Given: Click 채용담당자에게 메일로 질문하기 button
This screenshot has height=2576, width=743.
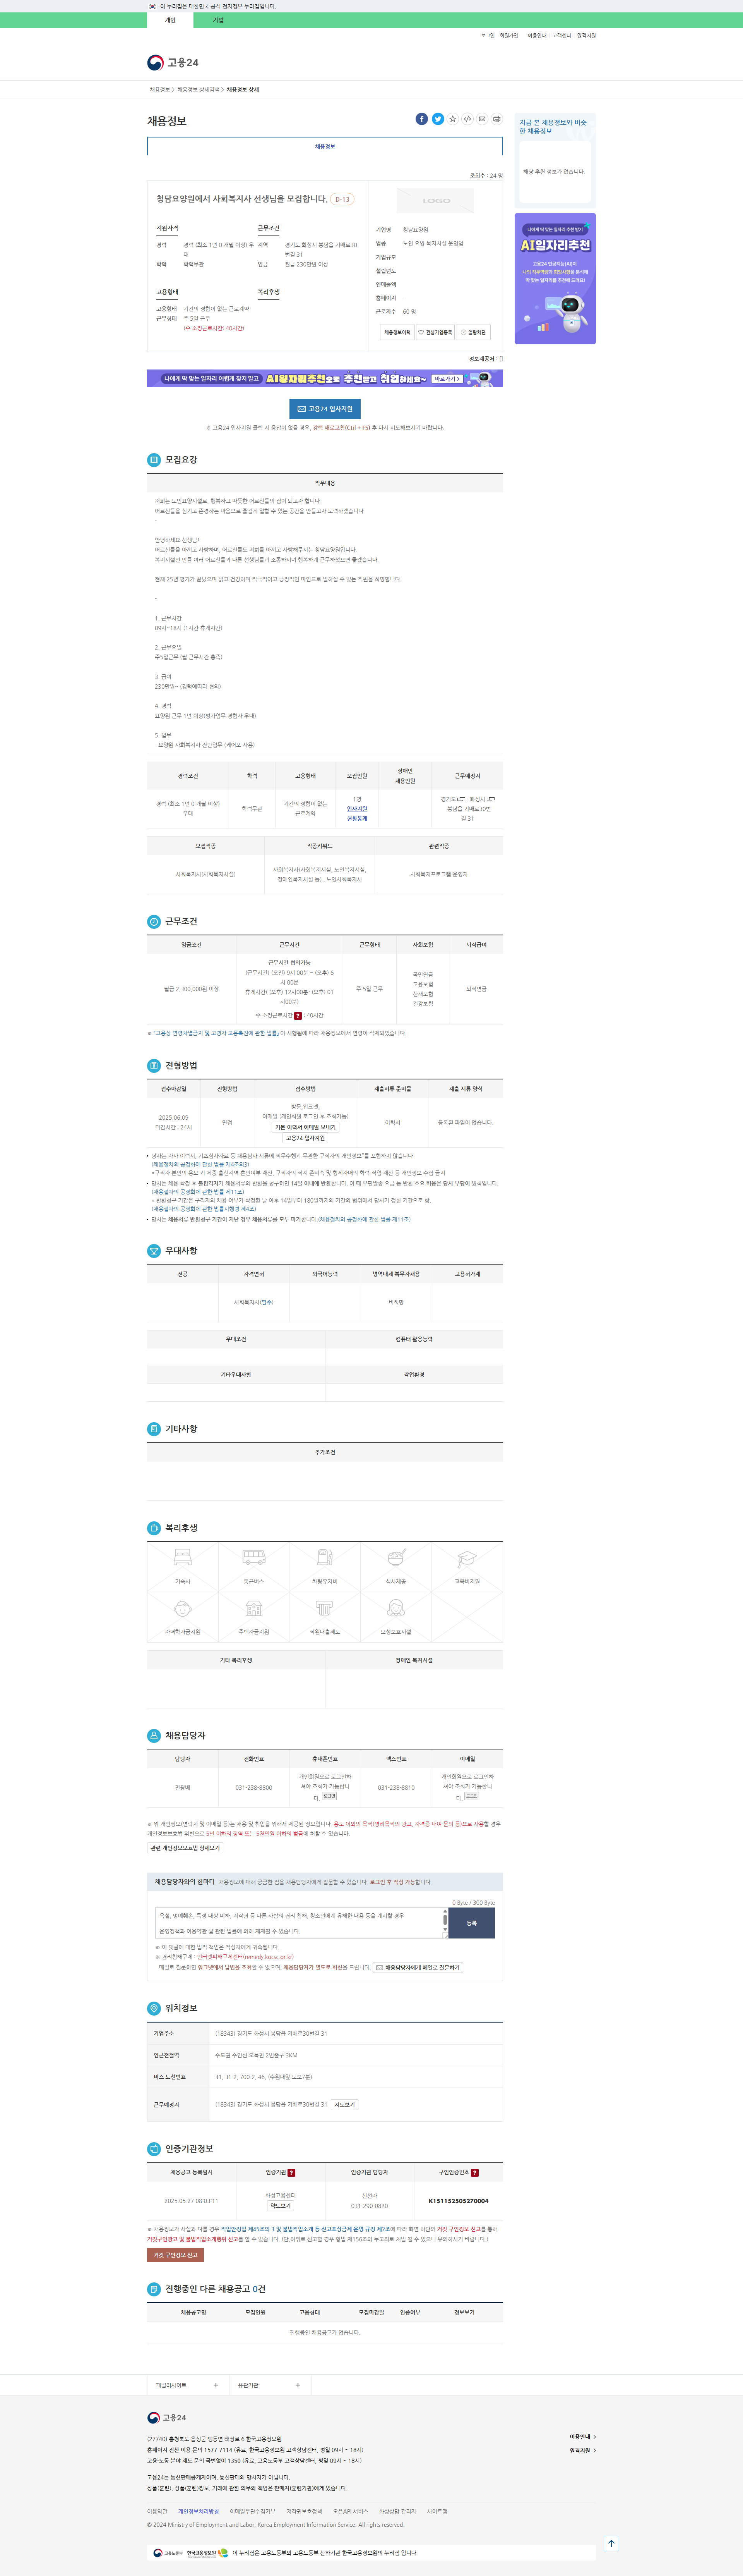Looking at the screenshot, I should (x=418, y=1967).
